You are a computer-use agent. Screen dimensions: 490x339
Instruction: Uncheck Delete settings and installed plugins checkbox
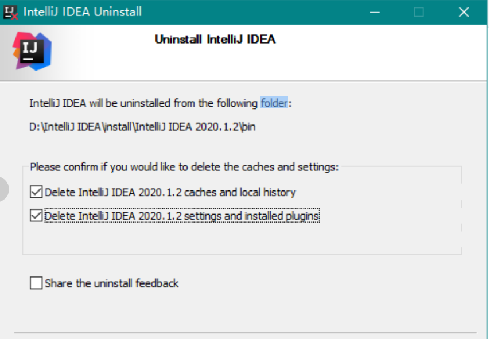[36, 216]
